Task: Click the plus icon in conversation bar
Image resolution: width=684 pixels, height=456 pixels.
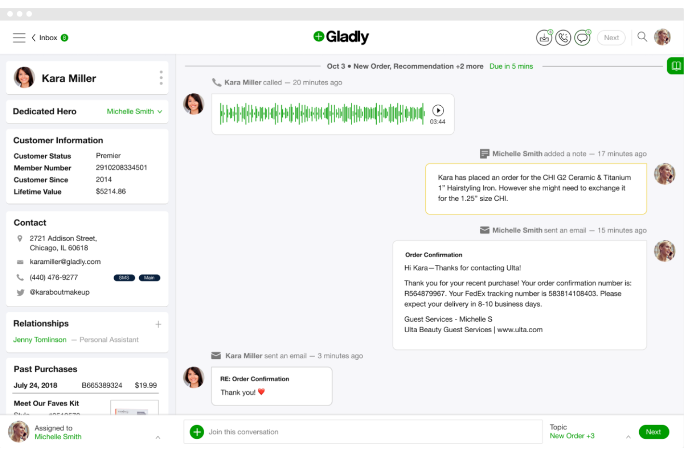Action: point(197,432)
